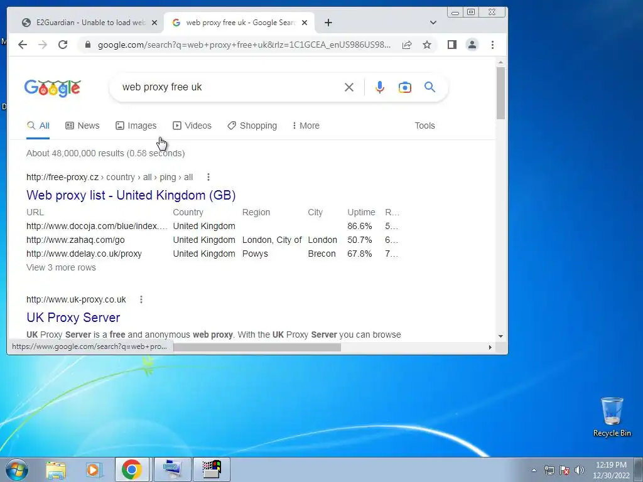Click the vertical scrollbar thumb
This screenshot has height=482, width=643.
coord(500,93)
